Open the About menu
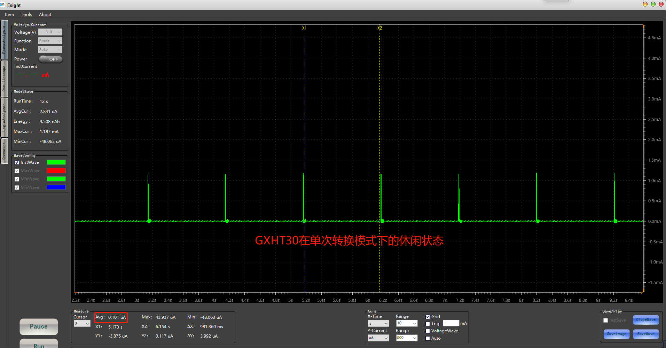666x348 pixels. coord(45,15)
